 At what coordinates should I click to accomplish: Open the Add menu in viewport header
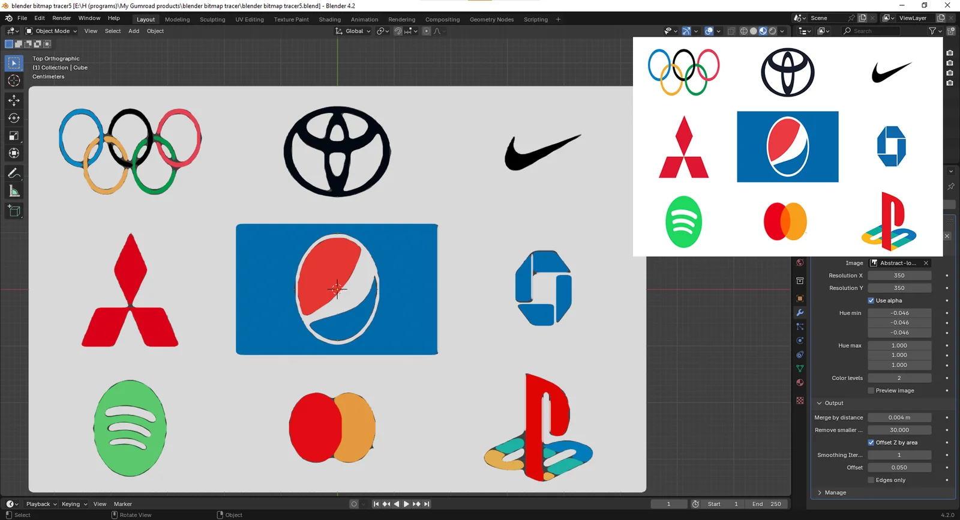click(x=134, y=31)
